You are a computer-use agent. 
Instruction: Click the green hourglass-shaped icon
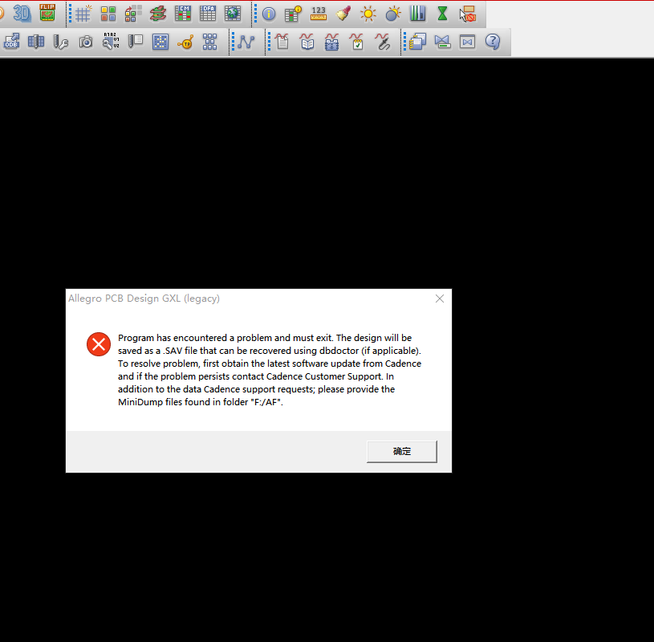(442, 14)
